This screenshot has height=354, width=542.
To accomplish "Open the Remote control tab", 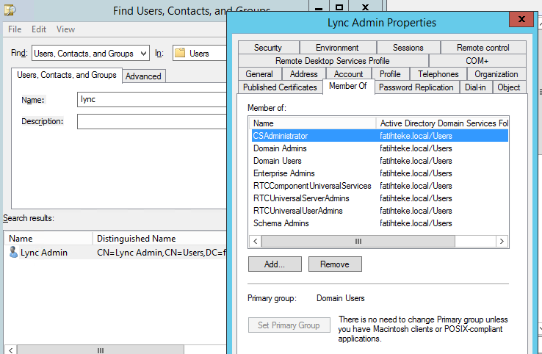I will point(483,48).
